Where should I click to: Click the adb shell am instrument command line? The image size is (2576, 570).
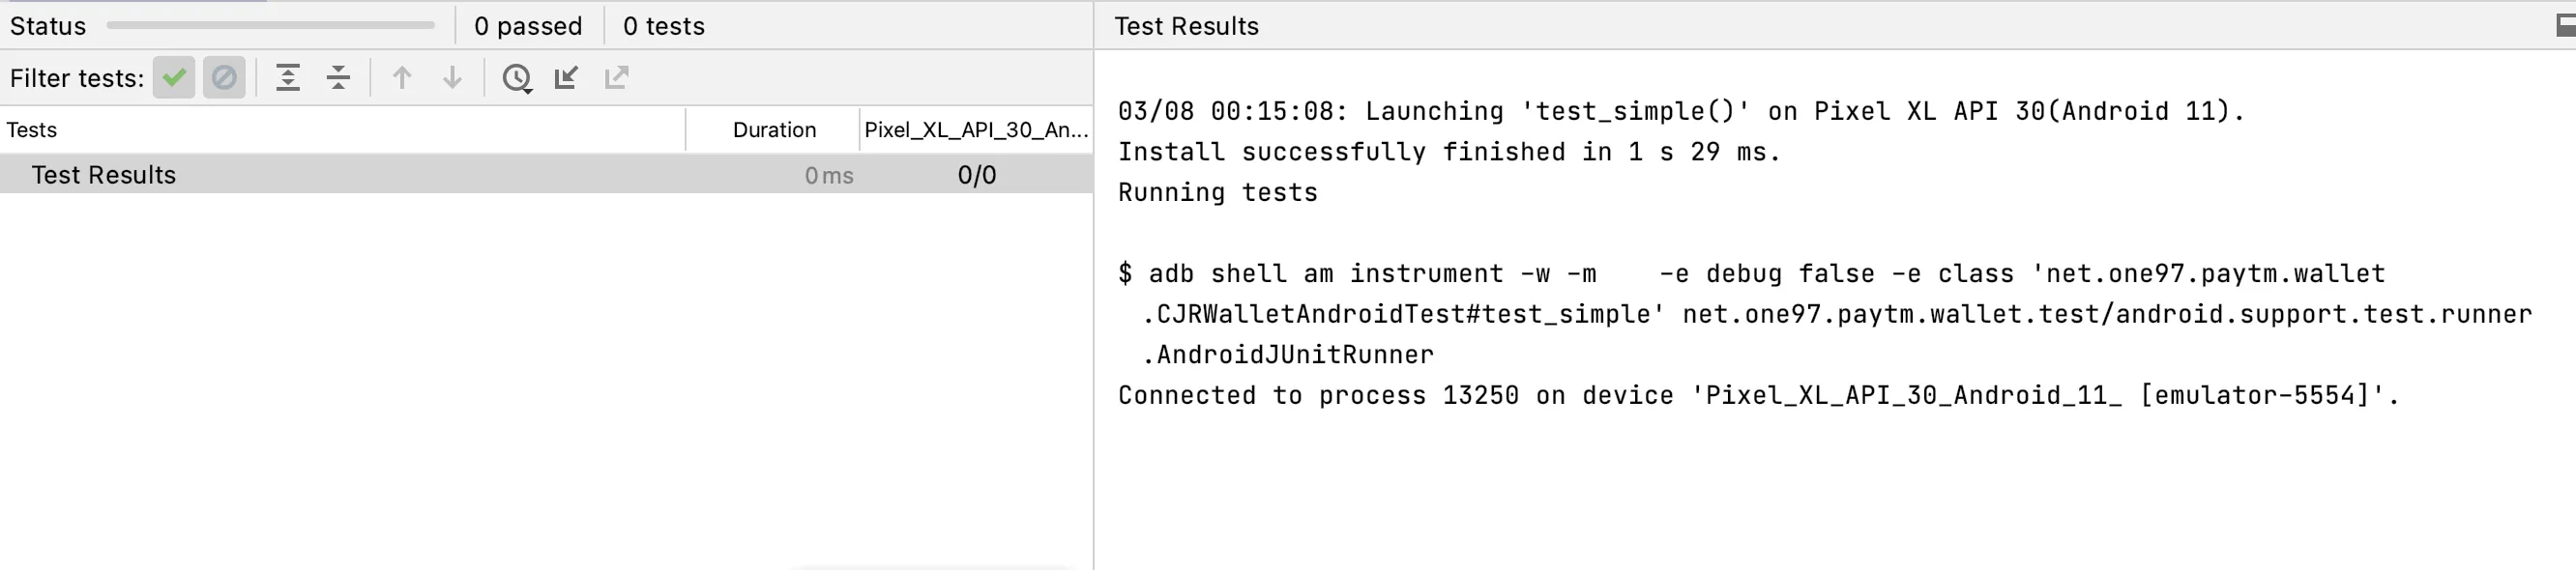coord(1826,314)
